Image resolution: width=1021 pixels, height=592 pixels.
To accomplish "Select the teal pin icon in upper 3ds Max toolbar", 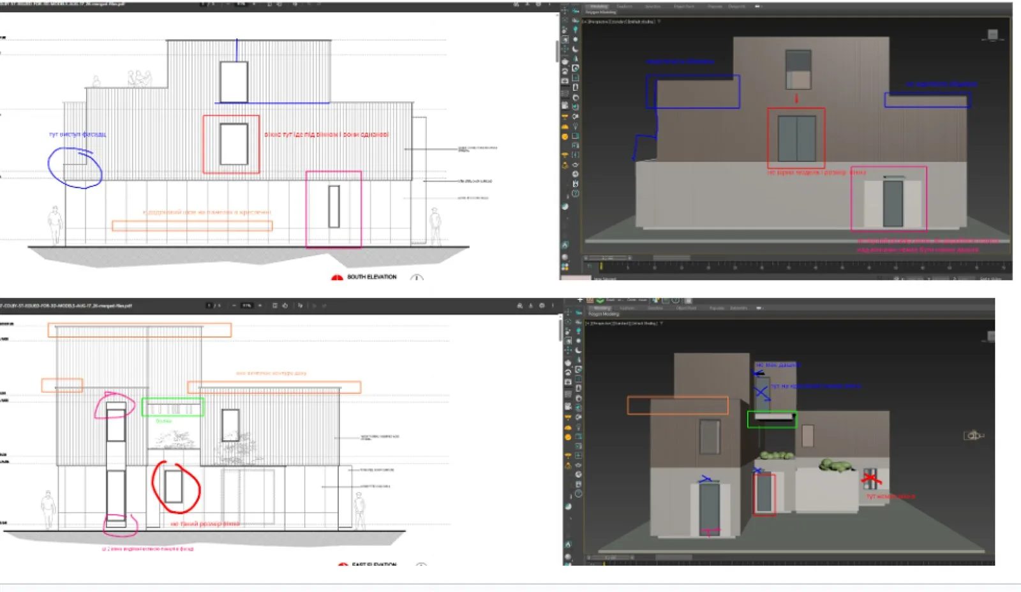I will pyautogui.click(x=576, y=29).
